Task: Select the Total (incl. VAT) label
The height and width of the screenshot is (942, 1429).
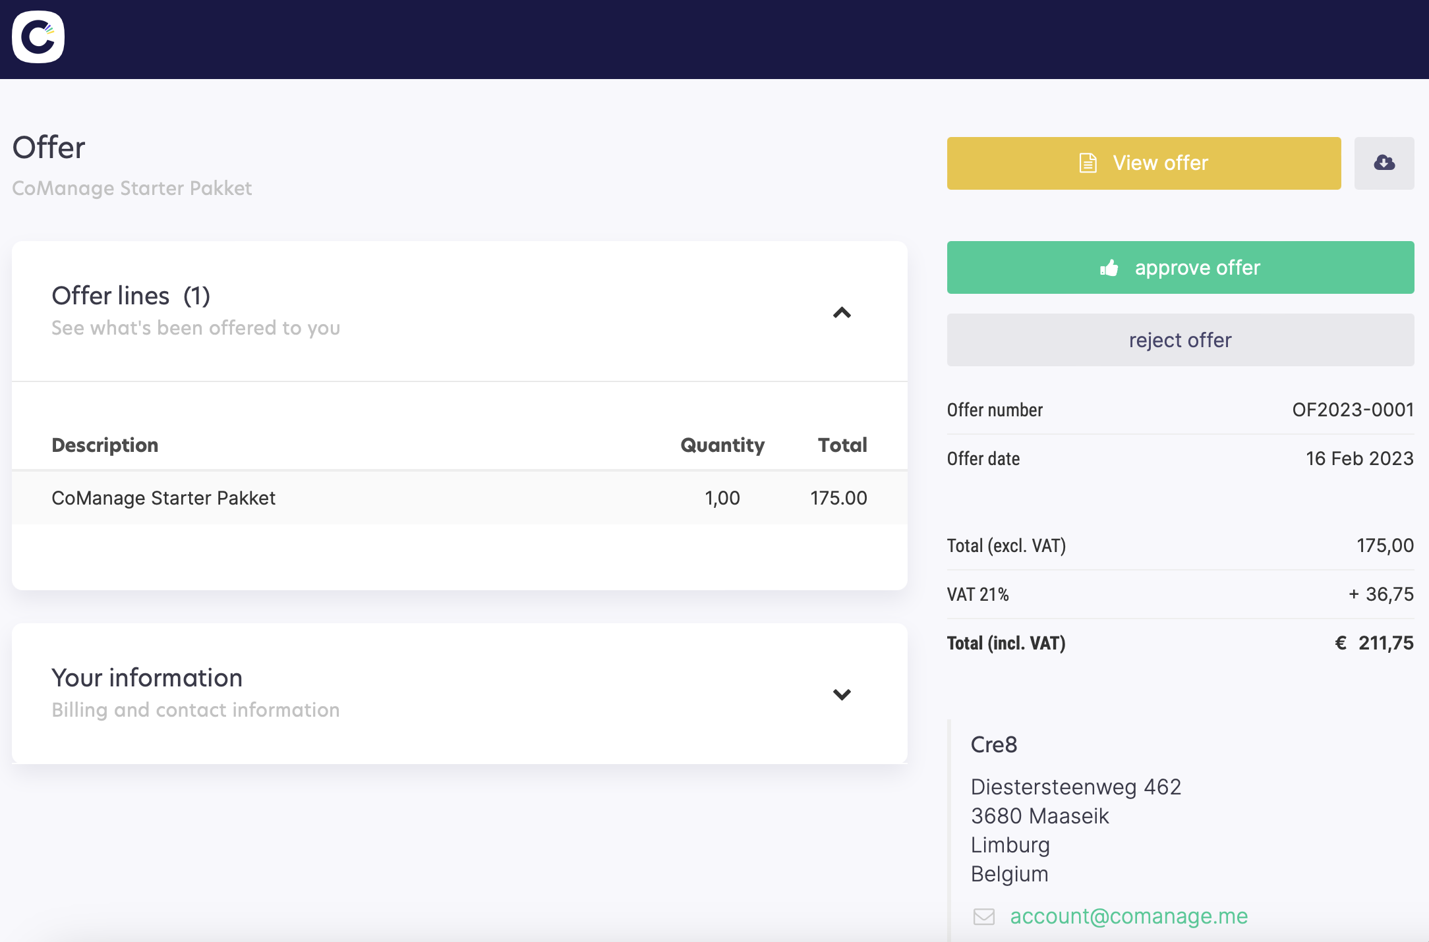Action: (1006, 643)
